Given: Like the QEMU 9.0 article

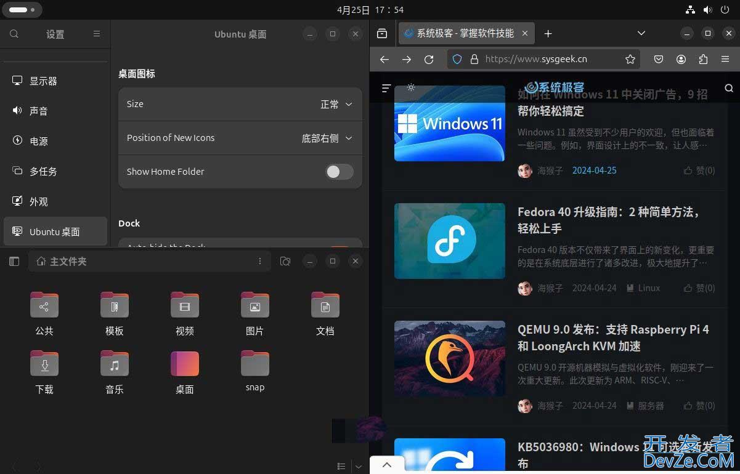Looking at the screenshot, I should (x=699, y=406).
